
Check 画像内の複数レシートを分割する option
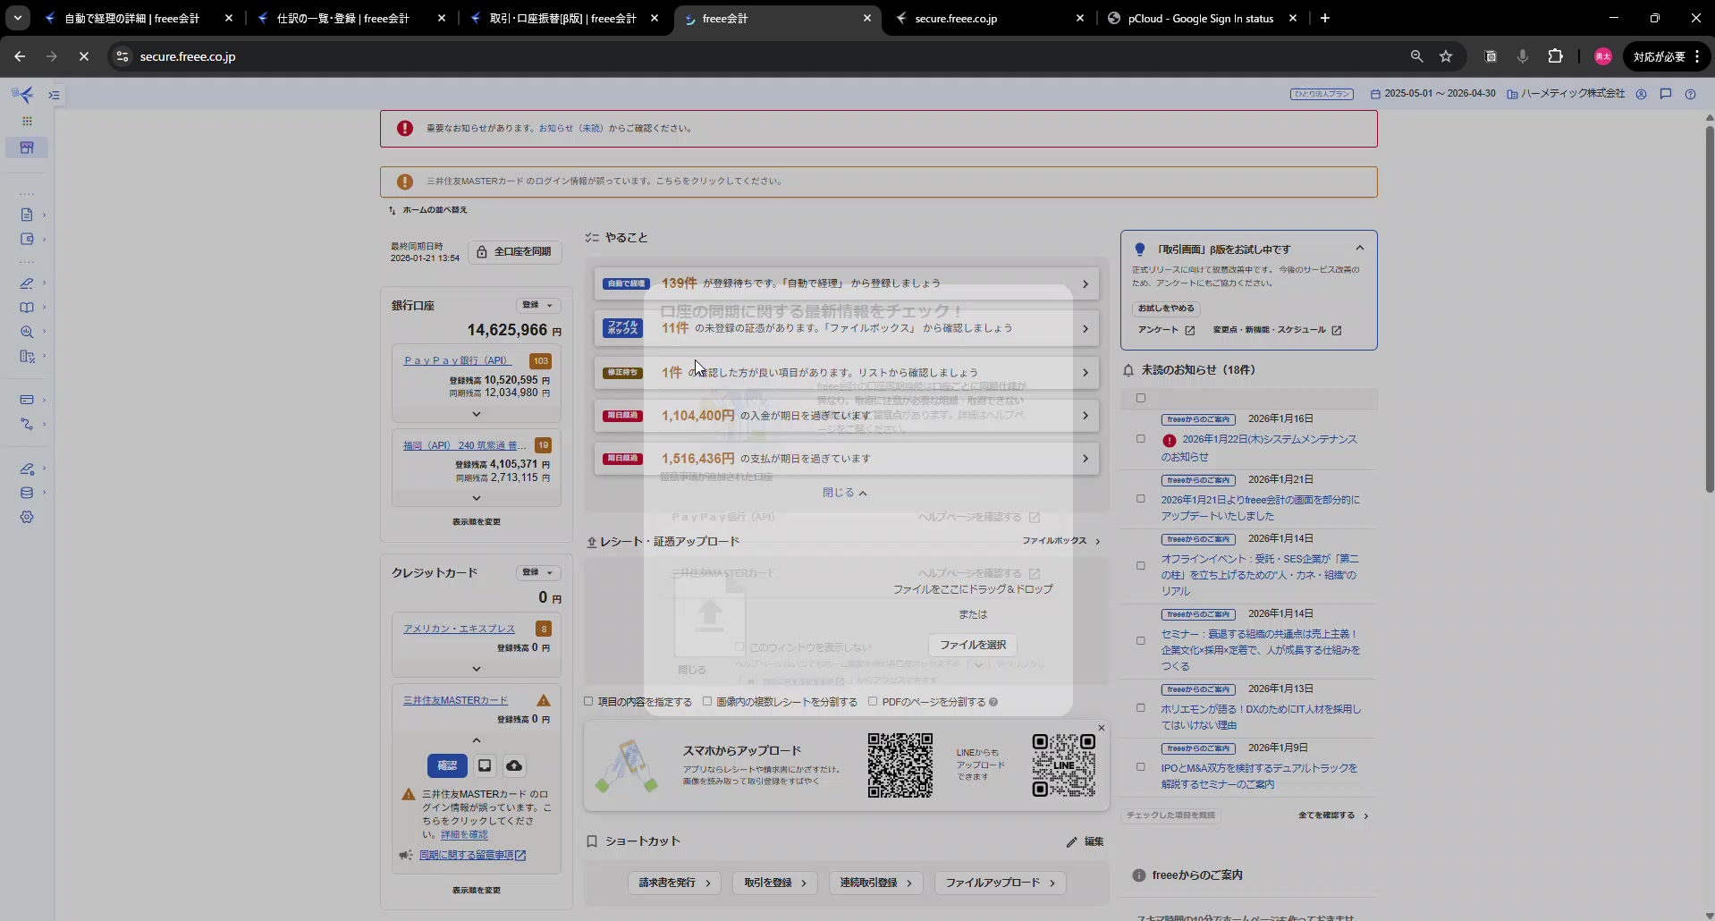tap(707, 702)
